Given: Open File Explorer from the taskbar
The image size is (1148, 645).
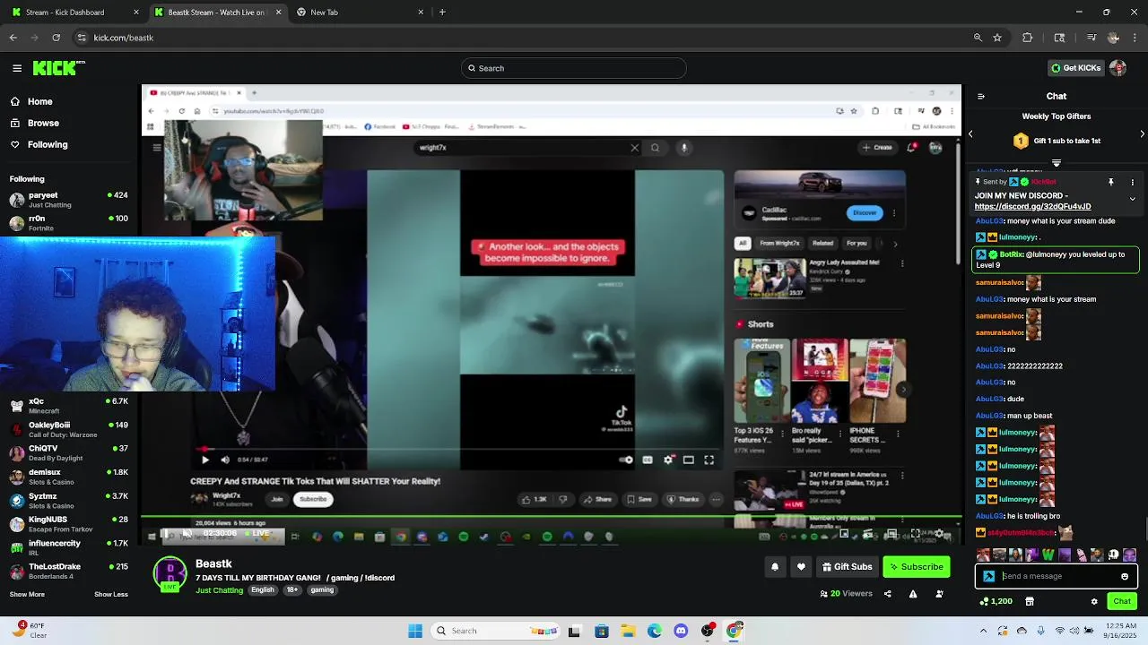Looking at the screenshot, I should (628, 631).
